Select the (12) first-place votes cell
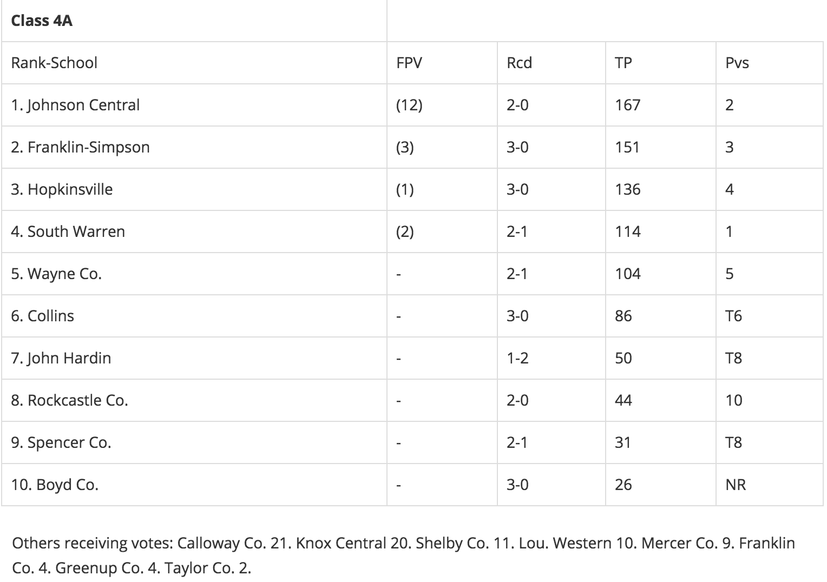The width and height of the screenshot is (827, 582). coord(409,105)
